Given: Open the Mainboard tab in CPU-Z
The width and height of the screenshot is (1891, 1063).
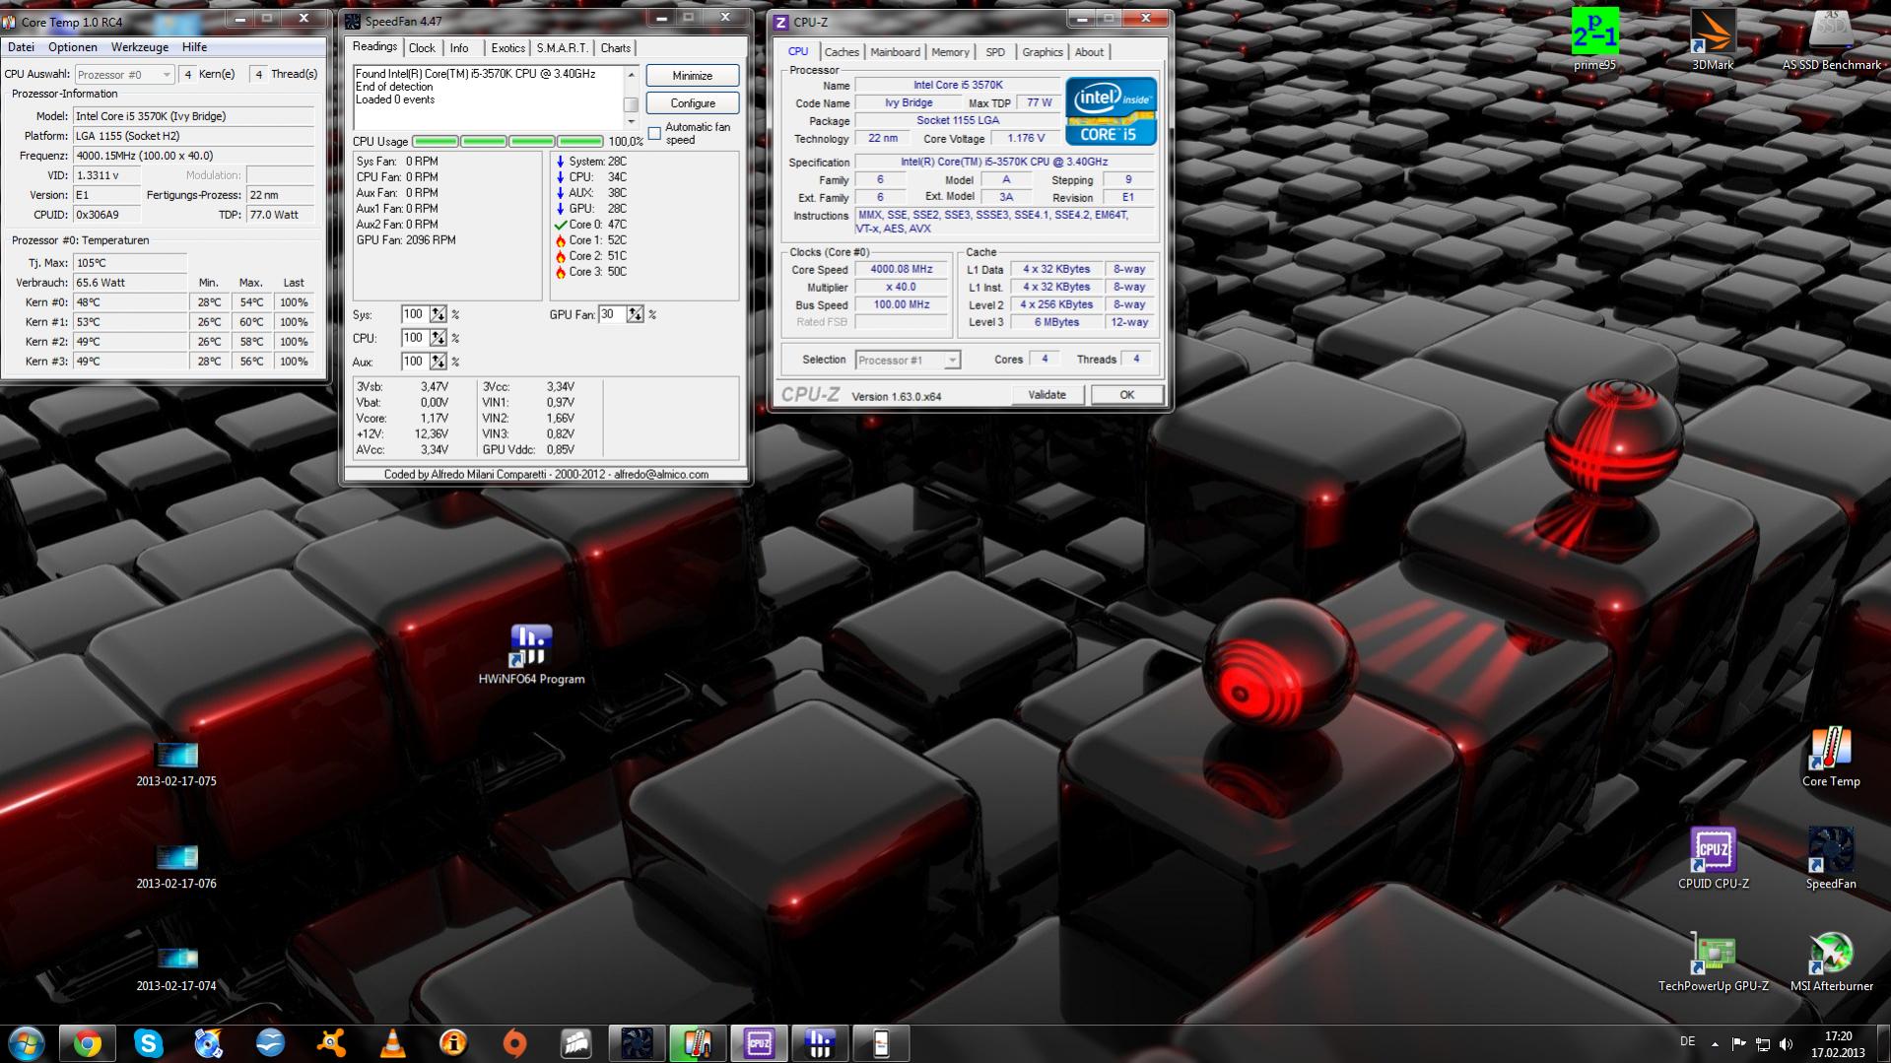Looking at the screenshot, I should [895, 52].
